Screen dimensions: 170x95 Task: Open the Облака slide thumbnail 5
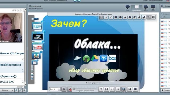[x=37, y=36]
